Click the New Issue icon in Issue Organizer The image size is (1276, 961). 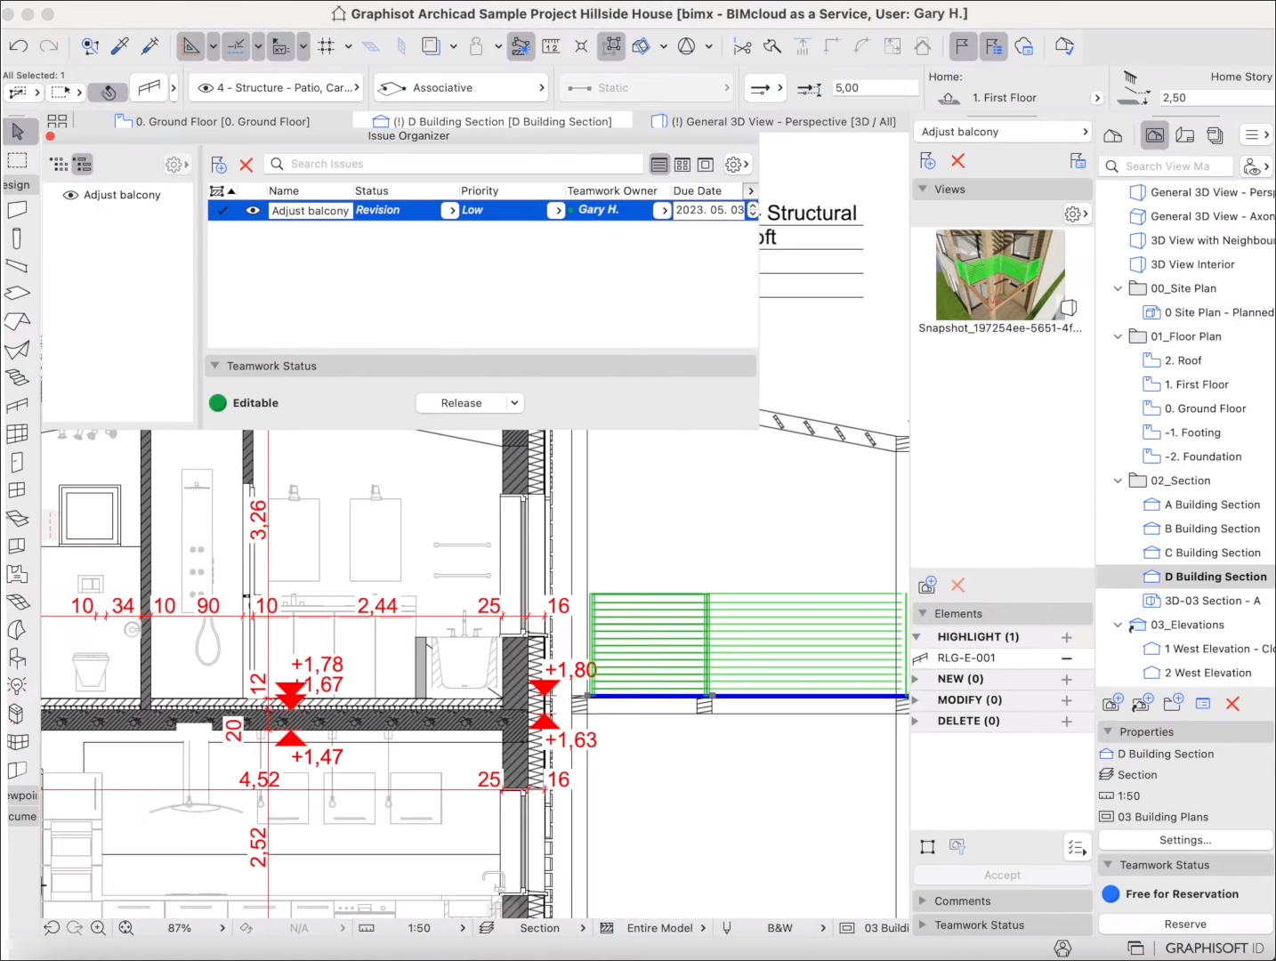(x=219, y=165)
